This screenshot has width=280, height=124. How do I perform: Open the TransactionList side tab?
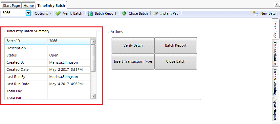pyautogui.click(x=275, y=53)
